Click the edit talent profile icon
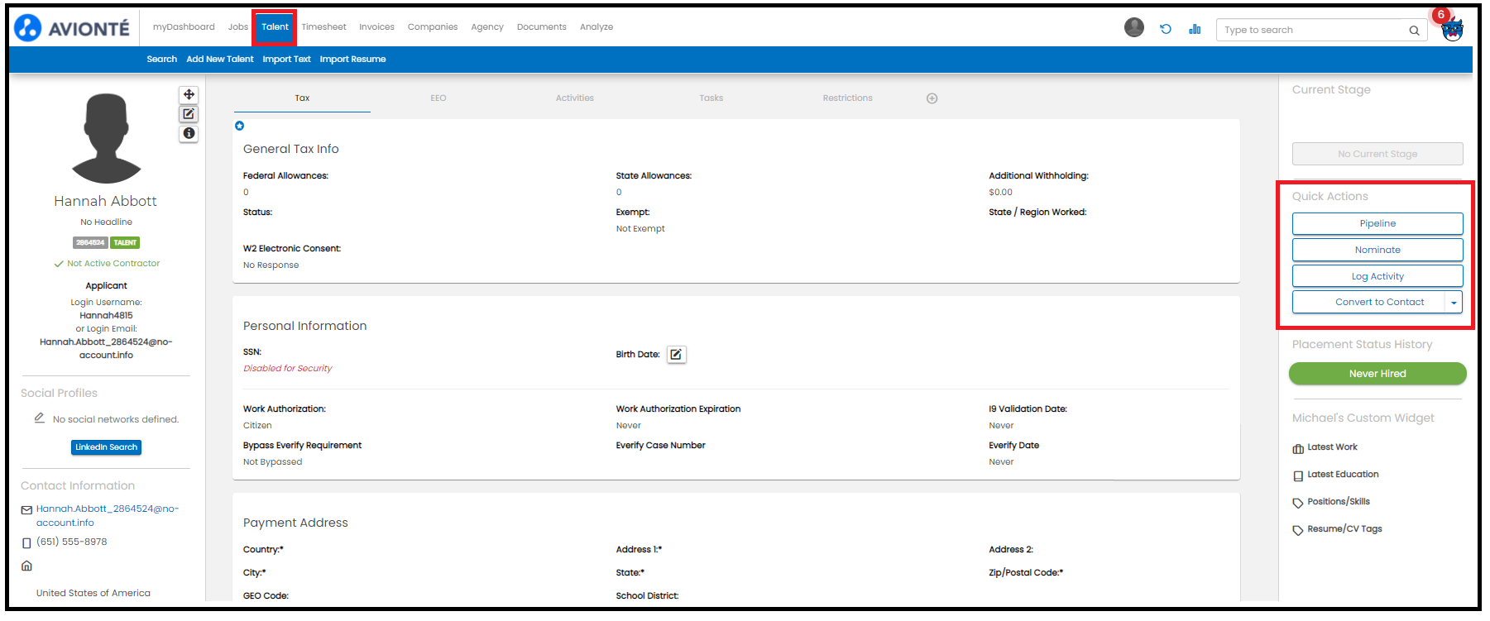 click(x=189, y=114)
